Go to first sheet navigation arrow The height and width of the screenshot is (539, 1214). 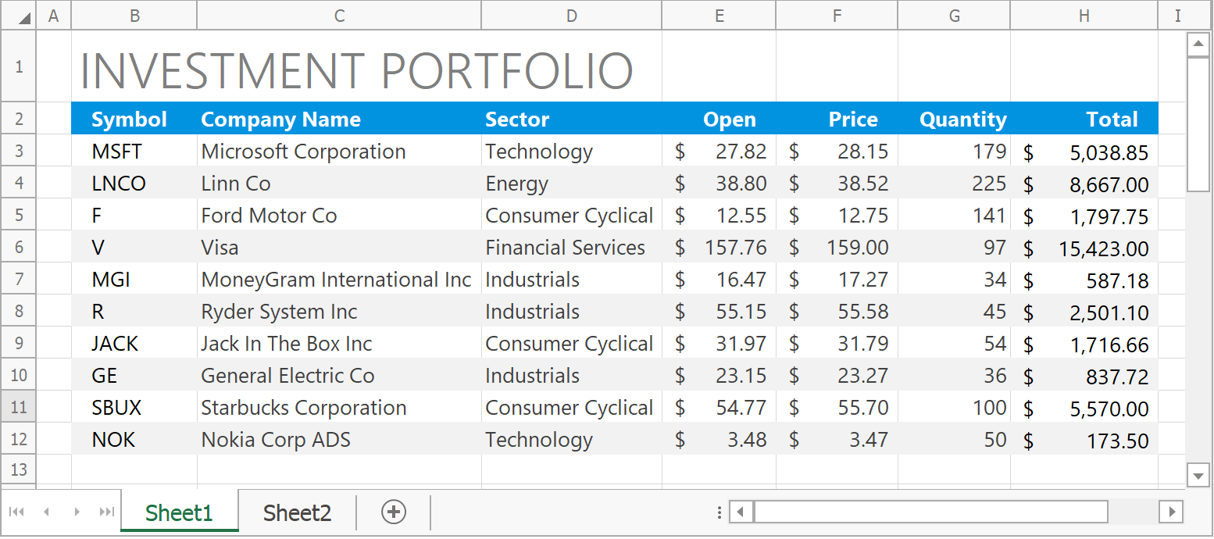coord(16,512)
